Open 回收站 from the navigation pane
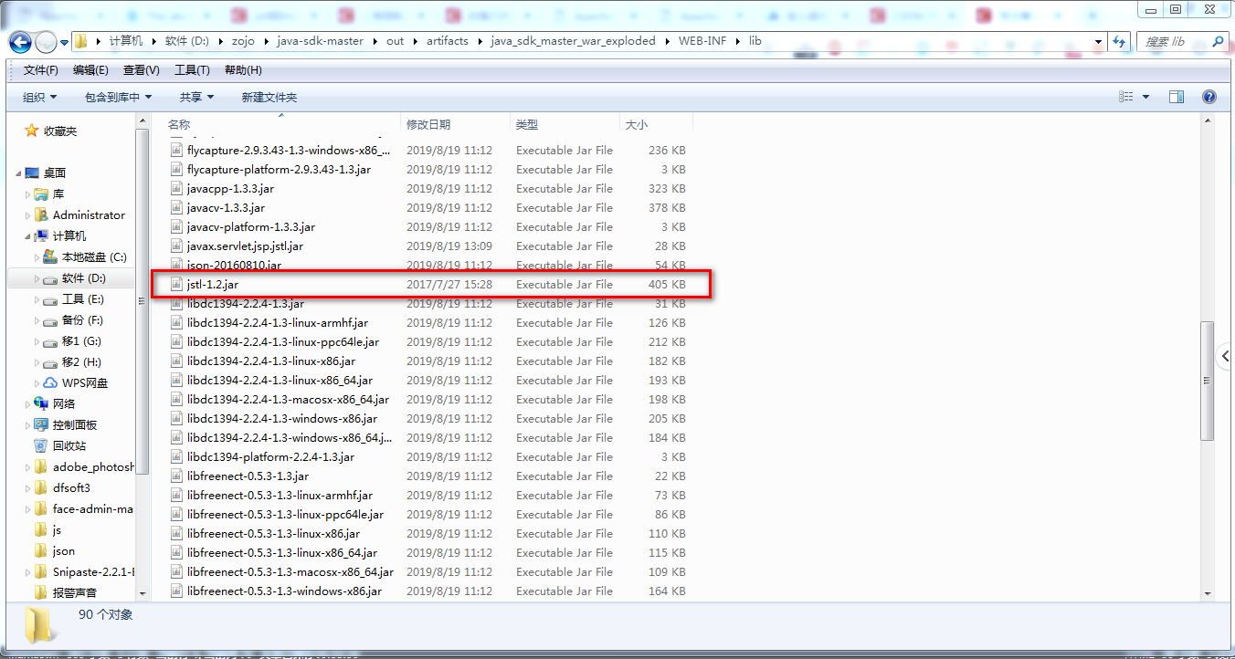This screenshot has width=1235, height=659. click(67, 445)
